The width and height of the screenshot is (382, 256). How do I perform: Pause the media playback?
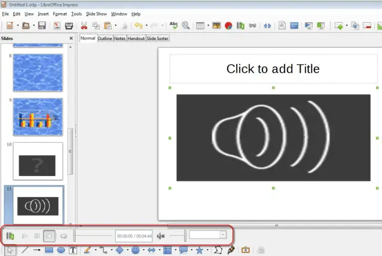[x=37, y=236]
